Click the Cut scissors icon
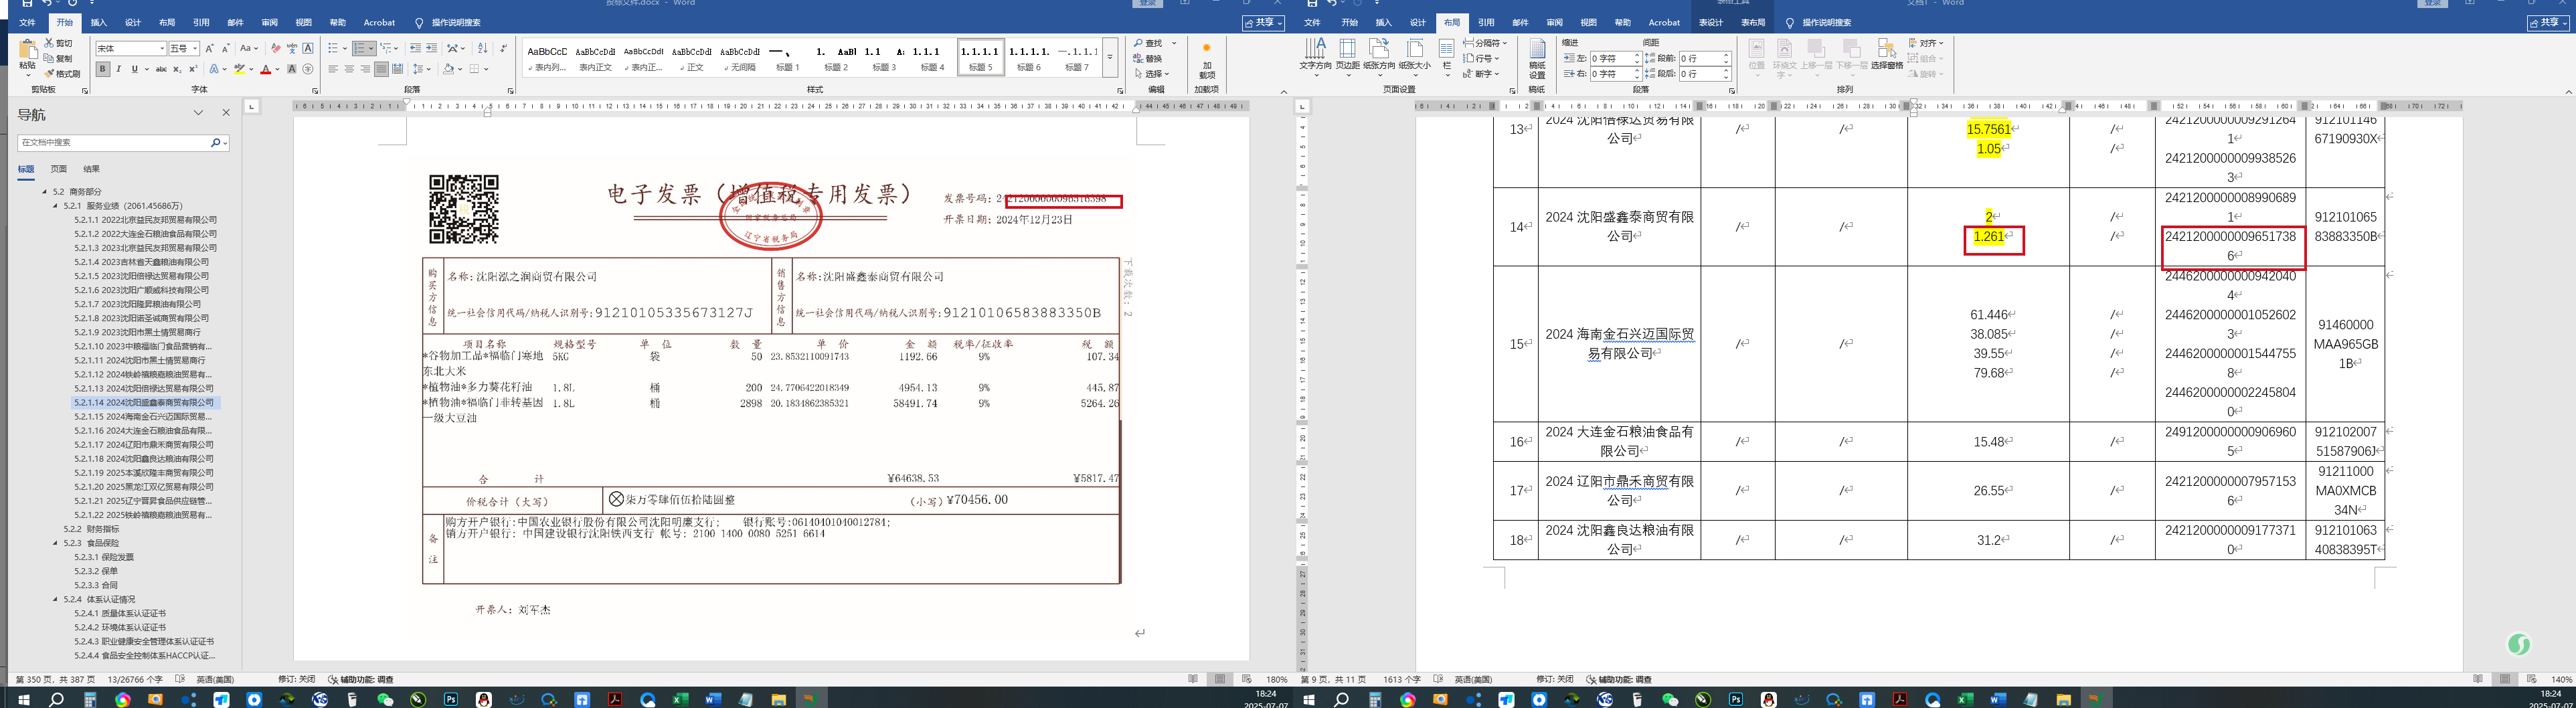Viewport: 2576px width, 708px height. click(49, 44)
